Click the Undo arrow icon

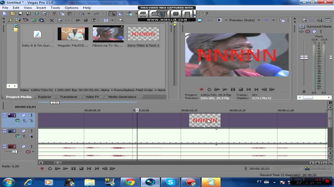click(82, 14)
